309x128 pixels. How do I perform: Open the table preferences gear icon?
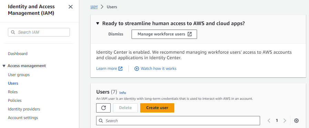(x=296, y=120)
